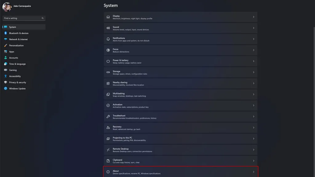The height and width of the screenshot is (177, 315).
Task: Click the search magnifier icon
Action: tap(42, 18)
